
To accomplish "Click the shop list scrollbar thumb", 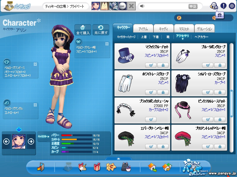I will tap(231, 104).
